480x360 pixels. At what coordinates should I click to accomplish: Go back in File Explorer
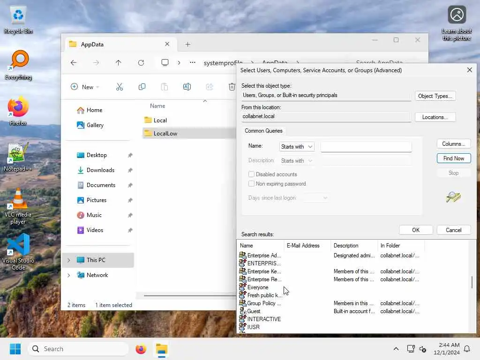(x=74, y=63)
